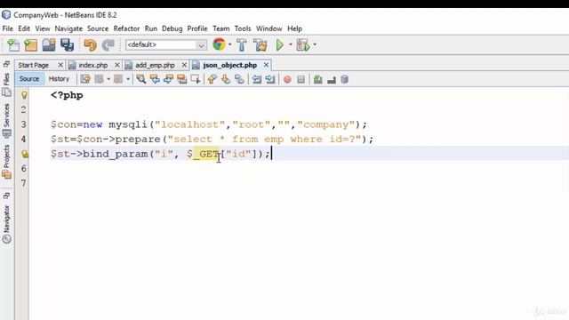Viewport: 569px width, 320px height.
Task: Open the Source menu
Action: (98, 28)
